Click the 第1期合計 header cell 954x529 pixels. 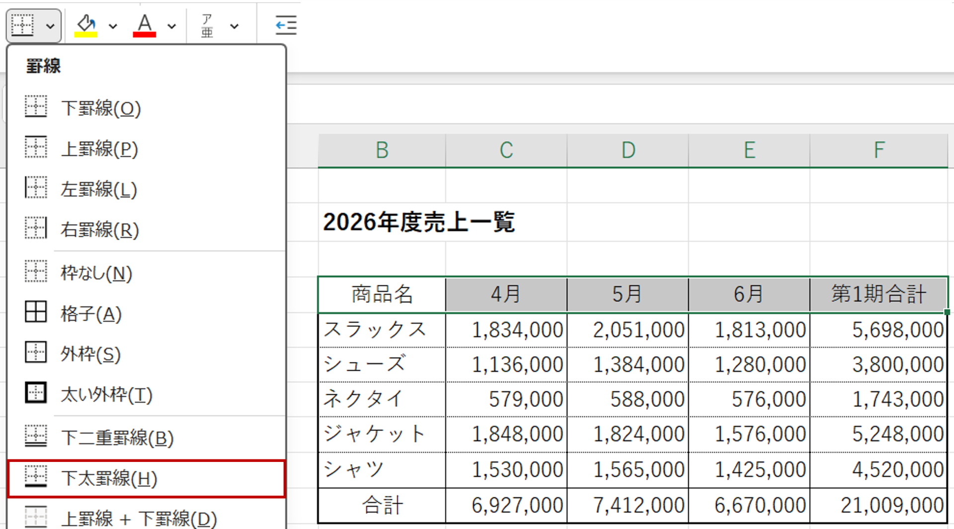(878, 294)
